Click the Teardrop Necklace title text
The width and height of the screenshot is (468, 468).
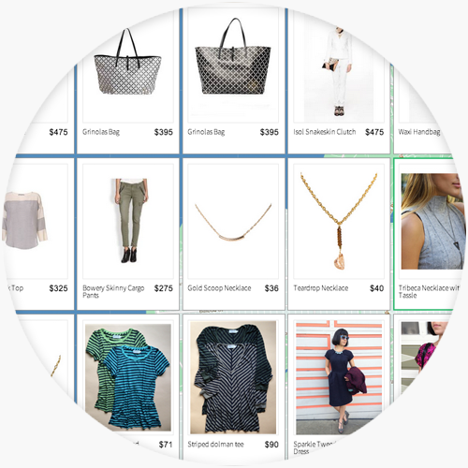321,288
